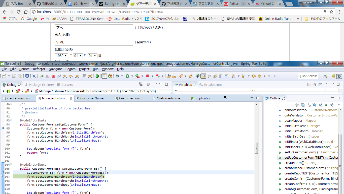Toggle Hide Non-Public Members in Outline
The width and height of the screenshot is (344, 194).
pos(326,105)
